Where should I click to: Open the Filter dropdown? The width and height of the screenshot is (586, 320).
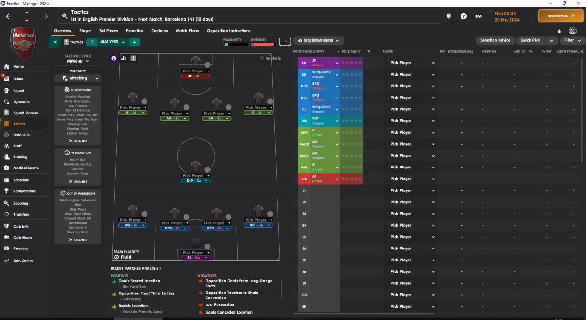coord(572,40)
